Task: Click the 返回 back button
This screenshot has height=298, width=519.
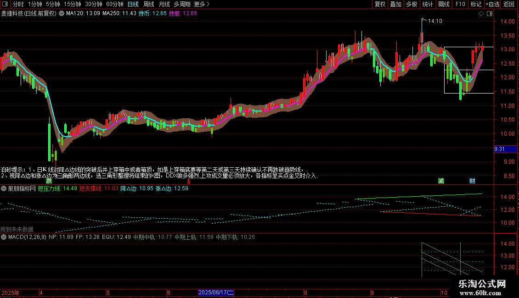Action: pyautogui.click(x=509, y=4)
